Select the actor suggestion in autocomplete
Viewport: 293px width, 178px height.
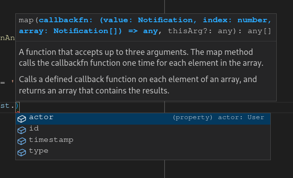coord(143,119)
